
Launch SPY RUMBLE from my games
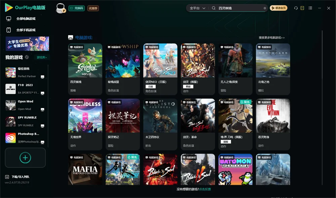[25, 122]
